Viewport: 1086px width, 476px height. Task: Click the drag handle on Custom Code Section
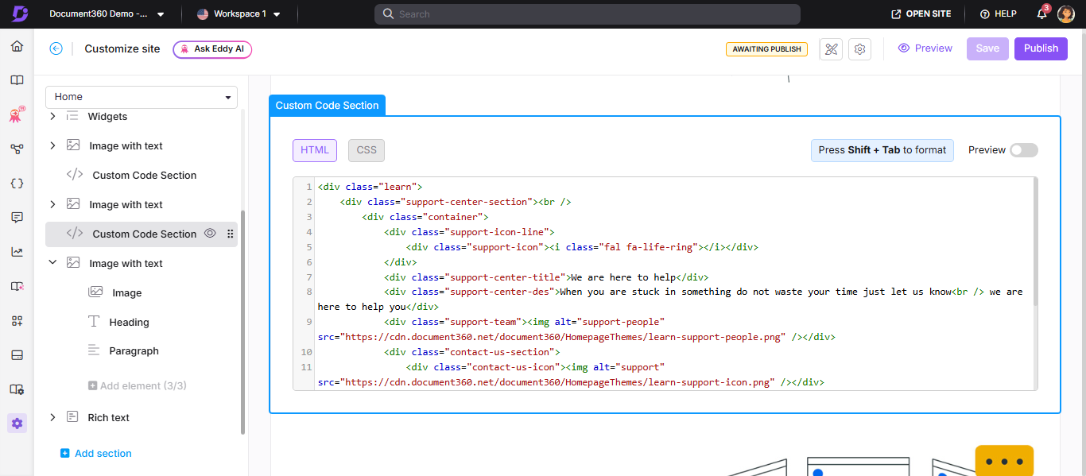(231, 234)
